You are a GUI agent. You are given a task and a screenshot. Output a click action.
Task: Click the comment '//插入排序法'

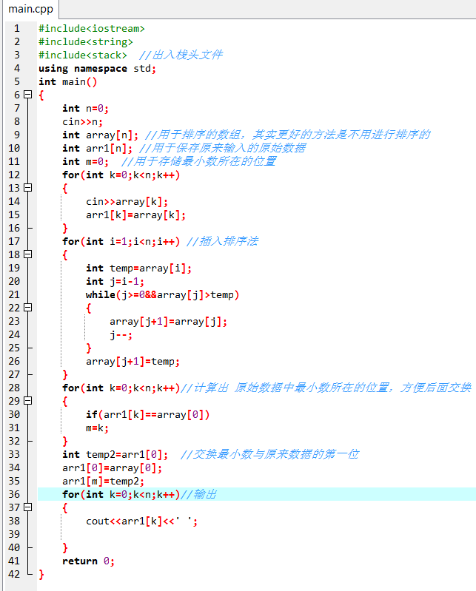pos(222,241)
